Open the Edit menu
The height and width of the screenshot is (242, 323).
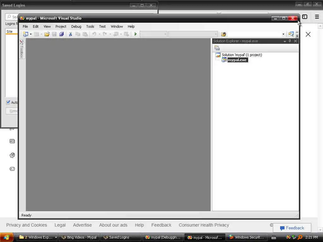[36, 26]
